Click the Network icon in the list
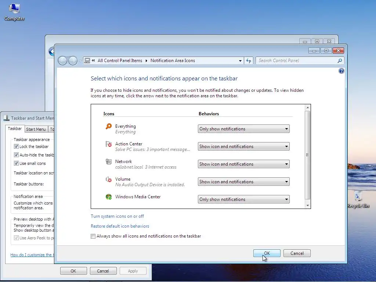This screenshot has width=376, height=282. click(x=109, y=162)
